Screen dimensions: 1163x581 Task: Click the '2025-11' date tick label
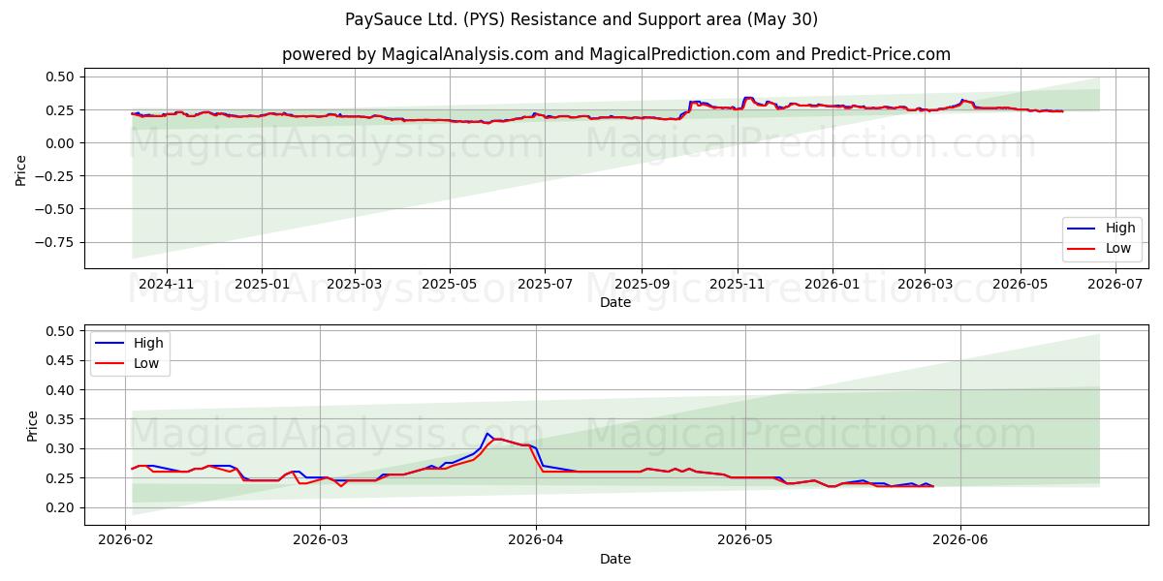click(738, 284)
